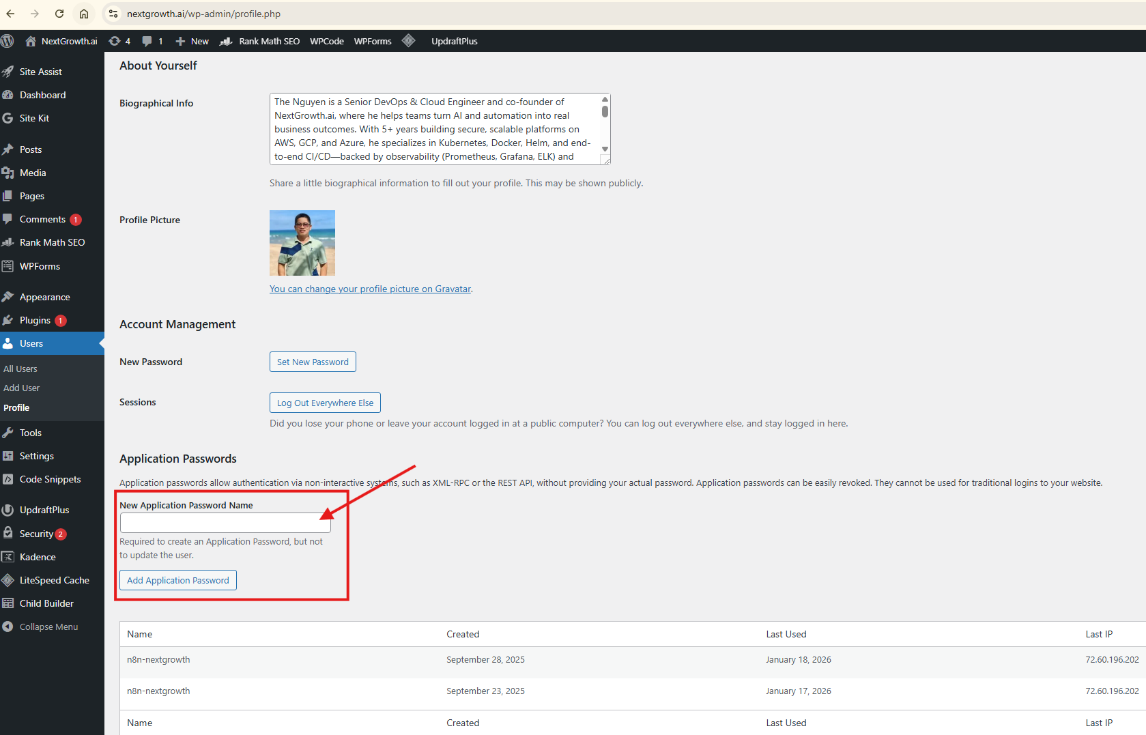
Task: Open the New content menu in admin bar
Action: point(192,41)
